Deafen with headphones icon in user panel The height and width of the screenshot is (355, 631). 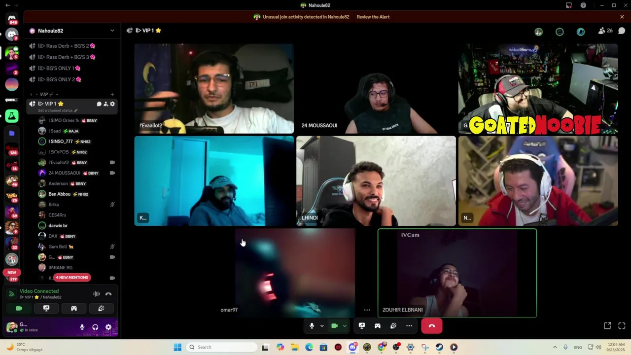coord(95,327)
